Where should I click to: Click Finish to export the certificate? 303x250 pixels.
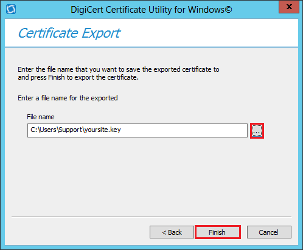tap(218, 232)
